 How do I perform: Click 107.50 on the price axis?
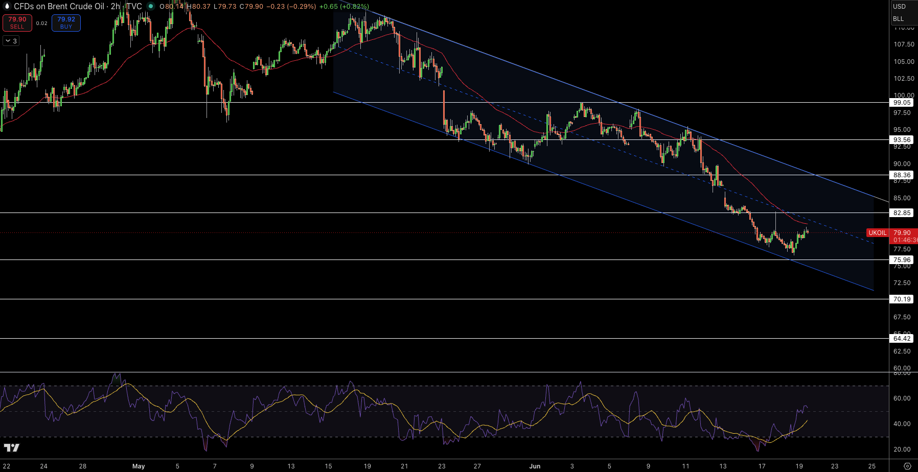(904, 44)
